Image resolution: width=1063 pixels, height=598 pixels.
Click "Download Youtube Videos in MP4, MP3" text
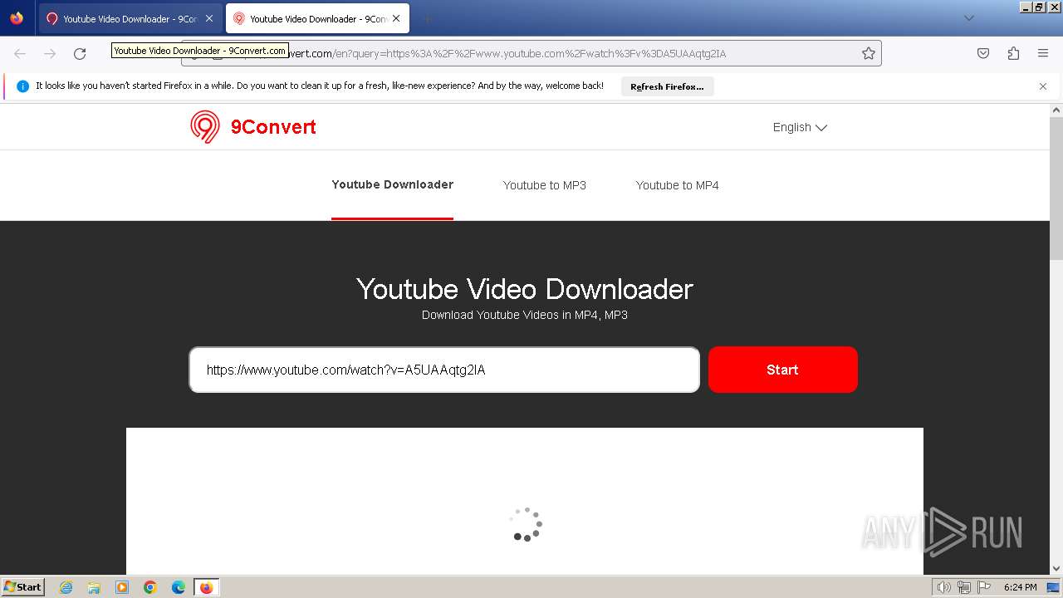525,315
